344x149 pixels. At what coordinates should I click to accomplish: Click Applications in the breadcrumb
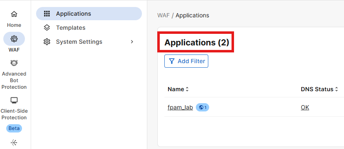(192, 16)
